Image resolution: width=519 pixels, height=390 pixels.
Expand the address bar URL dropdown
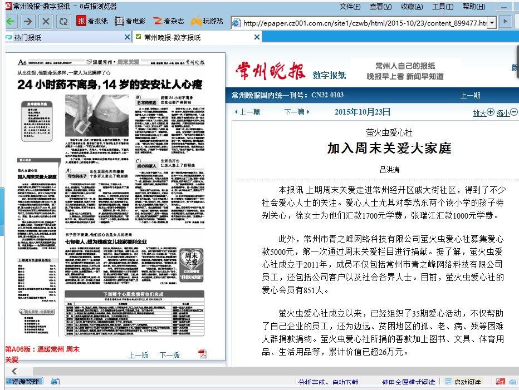point(492,23)
